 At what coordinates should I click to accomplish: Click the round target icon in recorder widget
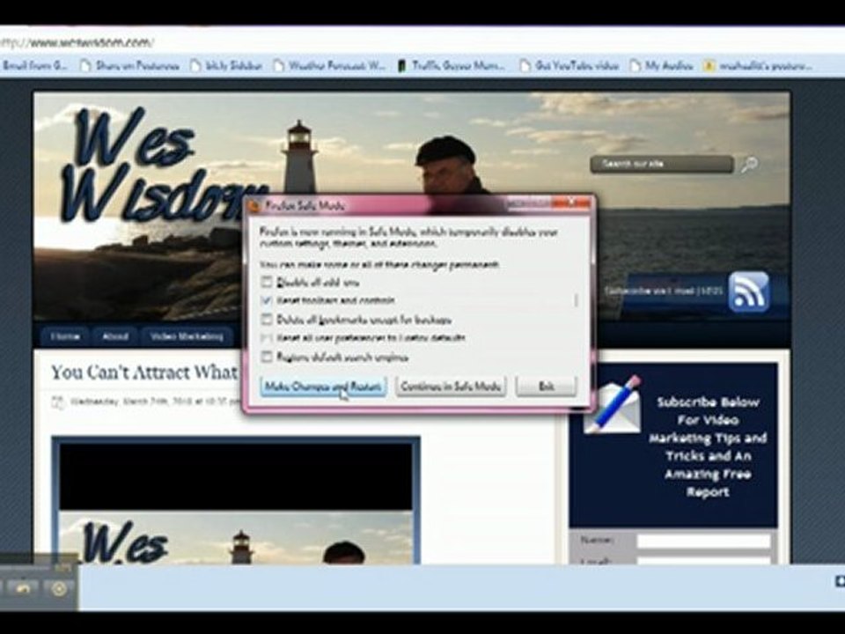pyautogui.click(x=58, y=589)
